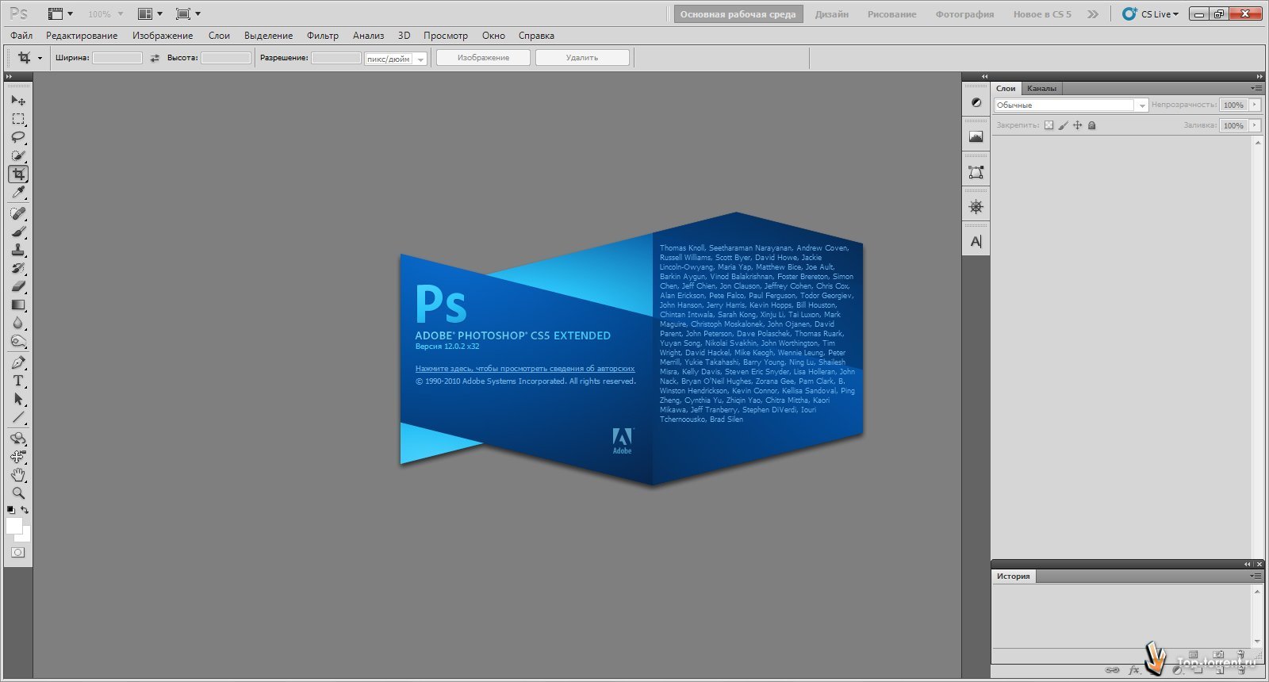The image size is (1269, 682).
Task: Select the Eyedropper tool
Action: [x=18, y=192]
